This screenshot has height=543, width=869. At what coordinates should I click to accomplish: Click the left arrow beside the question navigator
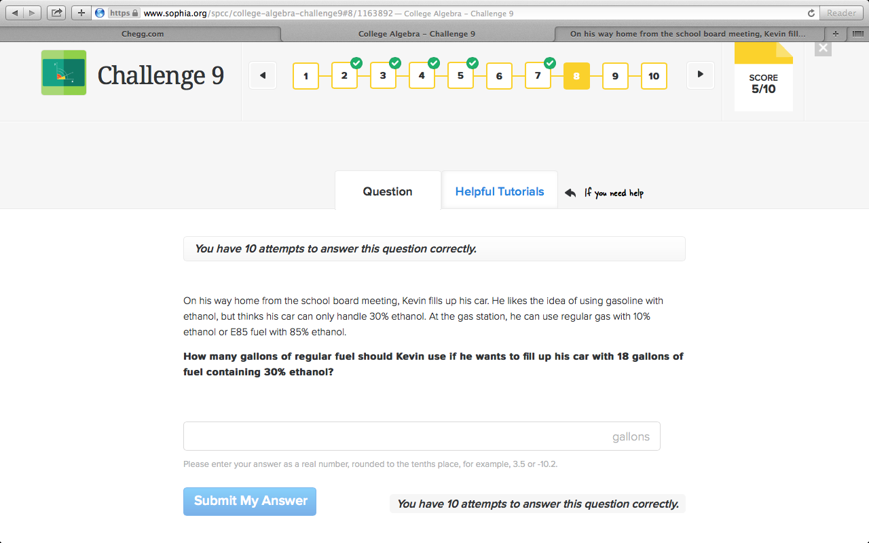click(263, 75)
